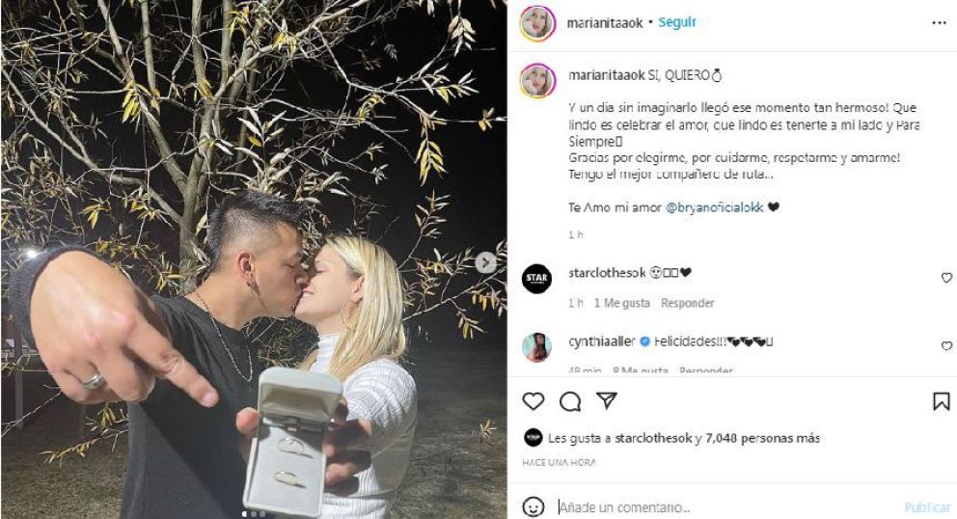Open the @bryanoficialokk mention link
The width and height of the screenshot is (957, 519).
tap(715, 207)
